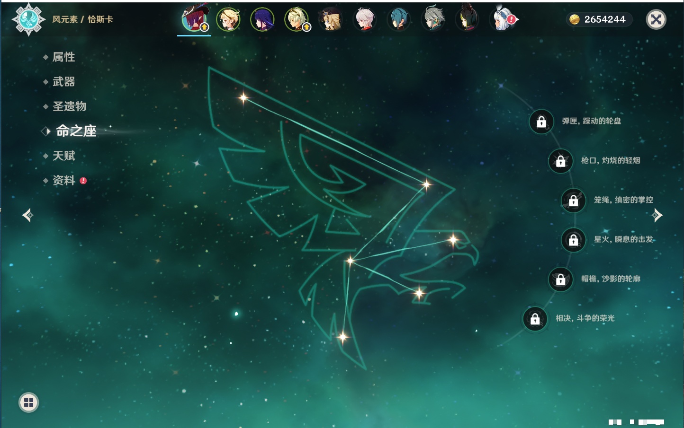The image size is (684, 428).
Task: View constellation label 枪口，灼烧的轻烟
Action: pyautogui.click(x=611, y=160)
